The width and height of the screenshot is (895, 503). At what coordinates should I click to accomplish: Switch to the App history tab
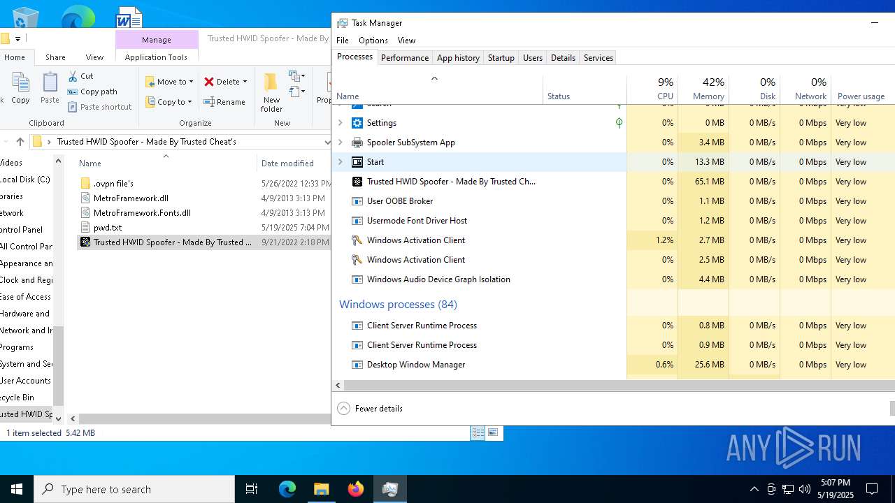click(458, 58)
